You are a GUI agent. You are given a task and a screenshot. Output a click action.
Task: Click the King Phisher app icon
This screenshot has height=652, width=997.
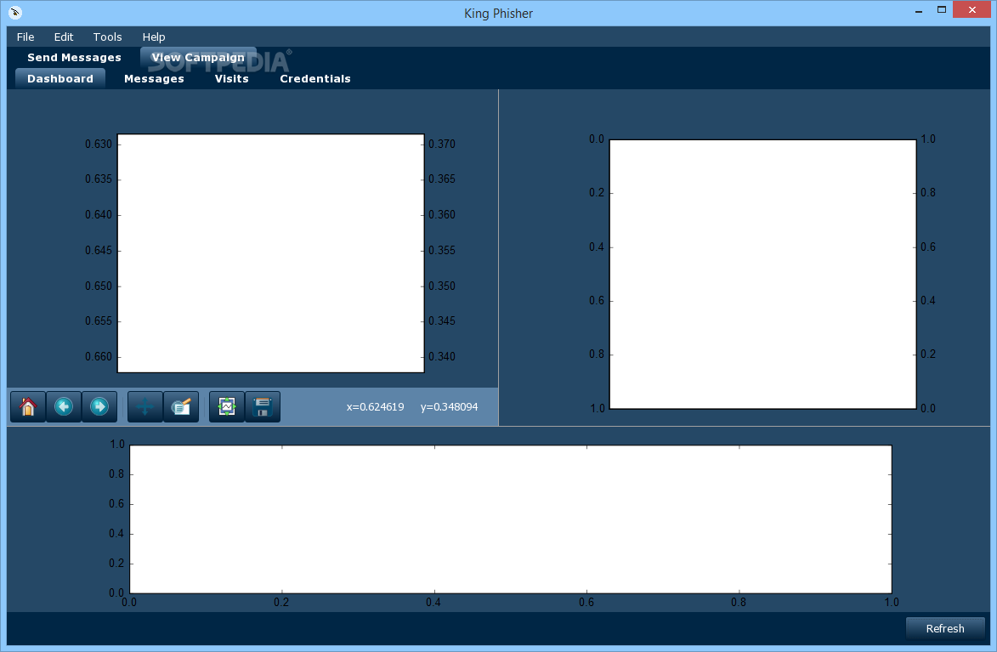(x=15, y=12)
